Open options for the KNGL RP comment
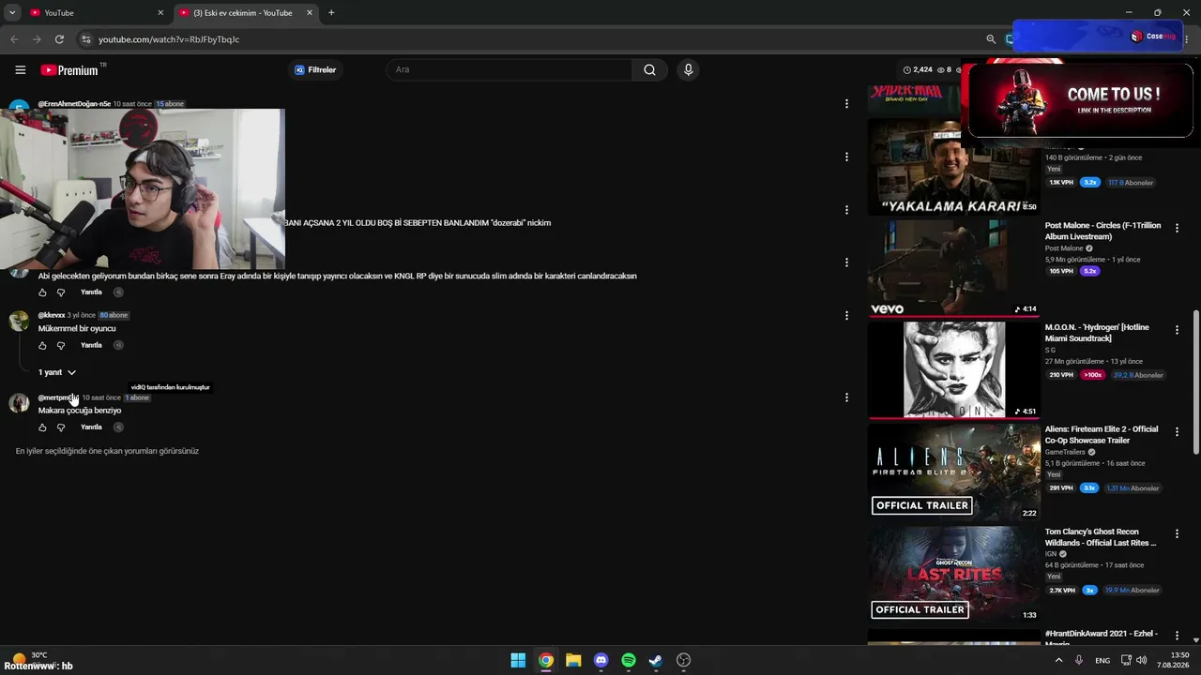 click(x=846, y=262)
